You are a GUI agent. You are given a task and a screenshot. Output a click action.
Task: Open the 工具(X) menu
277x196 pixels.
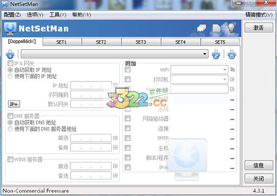coord(58,15)
